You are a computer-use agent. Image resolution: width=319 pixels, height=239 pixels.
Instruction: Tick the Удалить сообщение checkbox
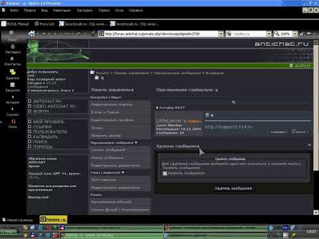(x=165, y=173)
